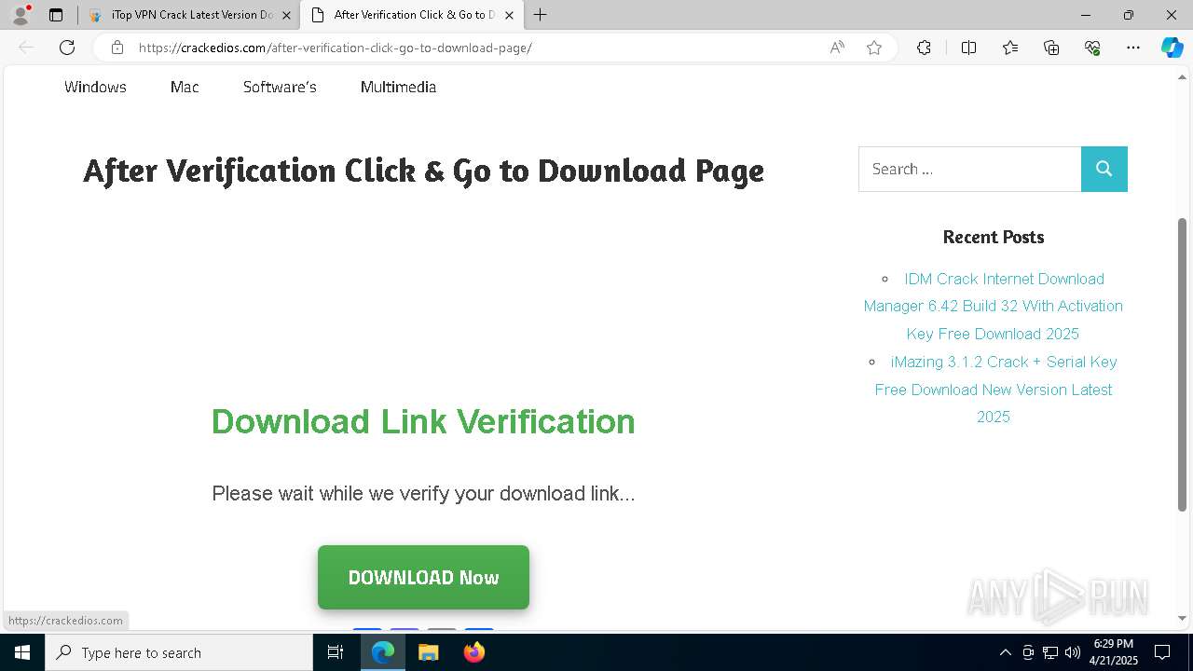
Task: Open the volume tray icon
Action: [1073, 652]
